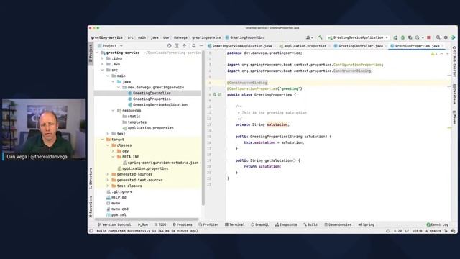Open the user account icon menu
The height and width of the screenshot is (259, 460).
[308, 37]
